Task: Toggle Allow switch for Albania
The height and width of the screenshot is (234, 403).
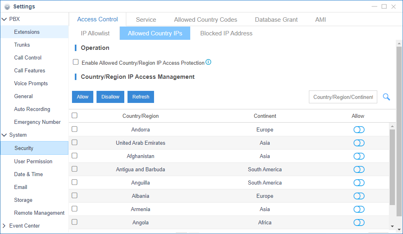Action: (x=359, y=196)
